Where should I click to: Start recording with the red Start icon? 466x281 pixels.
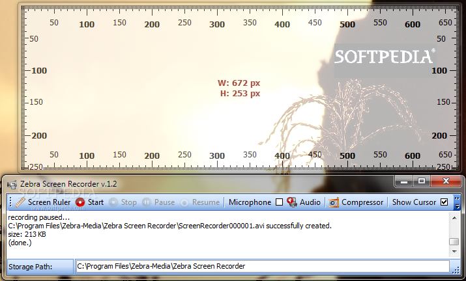point(80,202)
